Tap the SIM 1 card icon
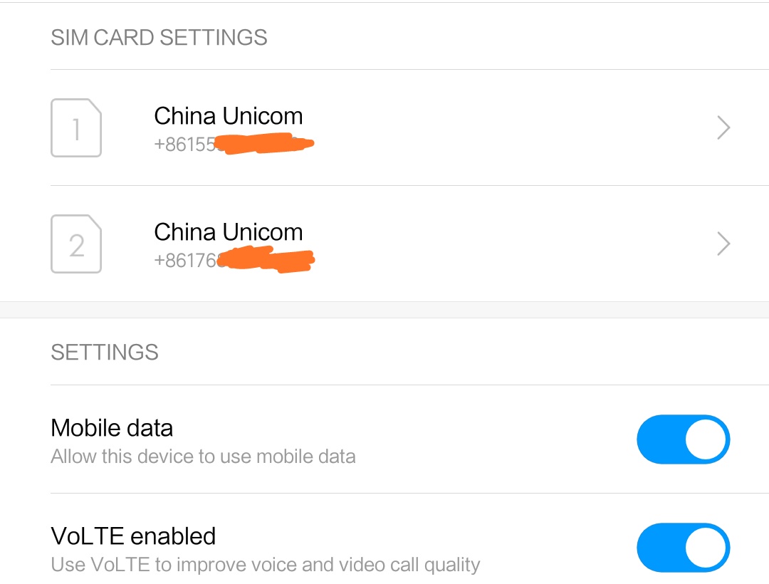Image resolution: width=769 pixels, height=584 pixels. (x=76, y=128)
